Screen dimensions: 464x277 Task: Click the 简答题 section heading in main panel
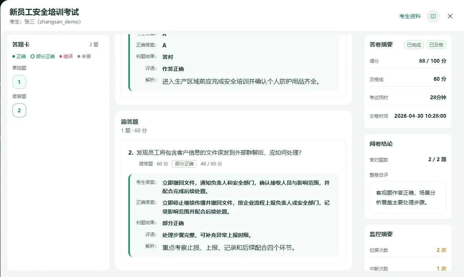129,122
